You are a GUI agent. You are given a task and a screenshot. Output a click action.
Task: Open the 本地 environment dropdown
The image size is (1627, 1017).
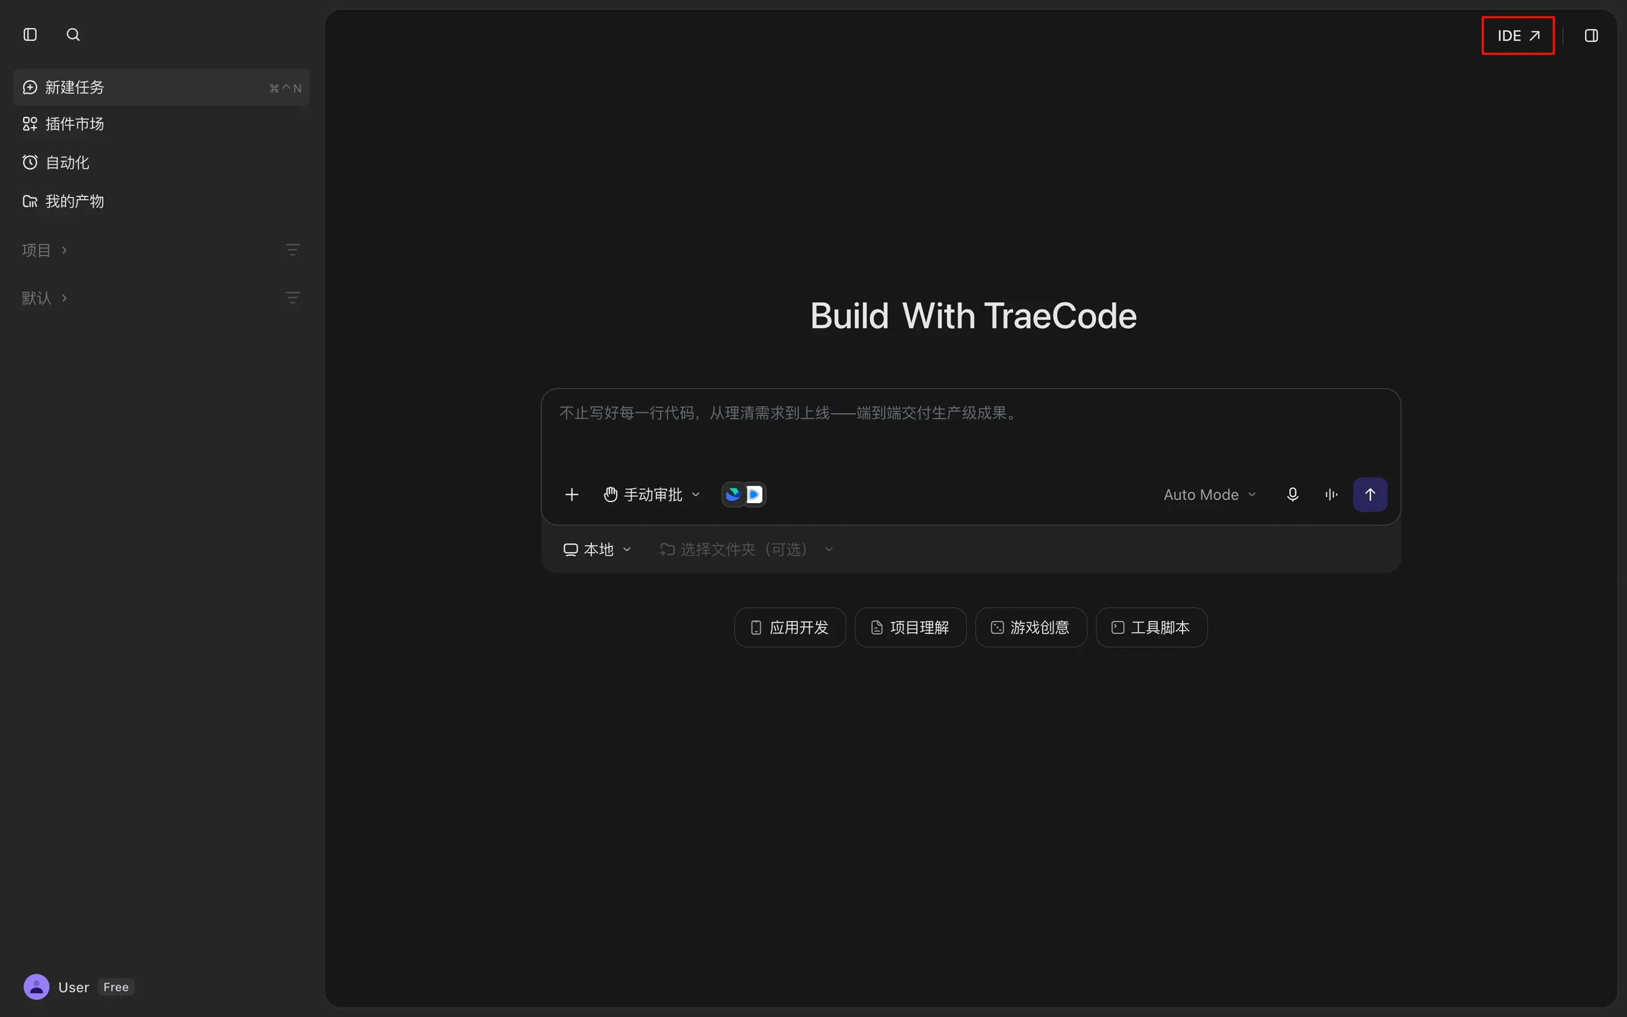(597, 549)
